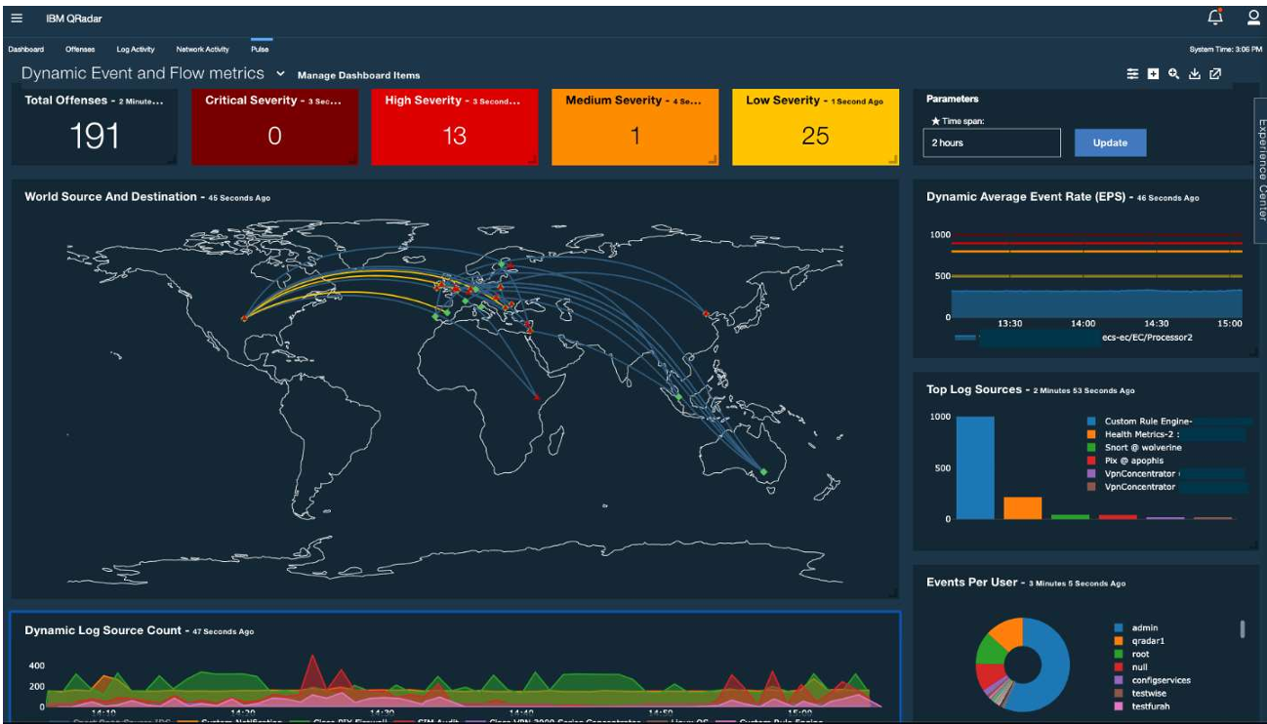The width and height of the screenshot is (1267, 724).
Task: Open dashboard settings sliders icon
Action: point(1132,74)
